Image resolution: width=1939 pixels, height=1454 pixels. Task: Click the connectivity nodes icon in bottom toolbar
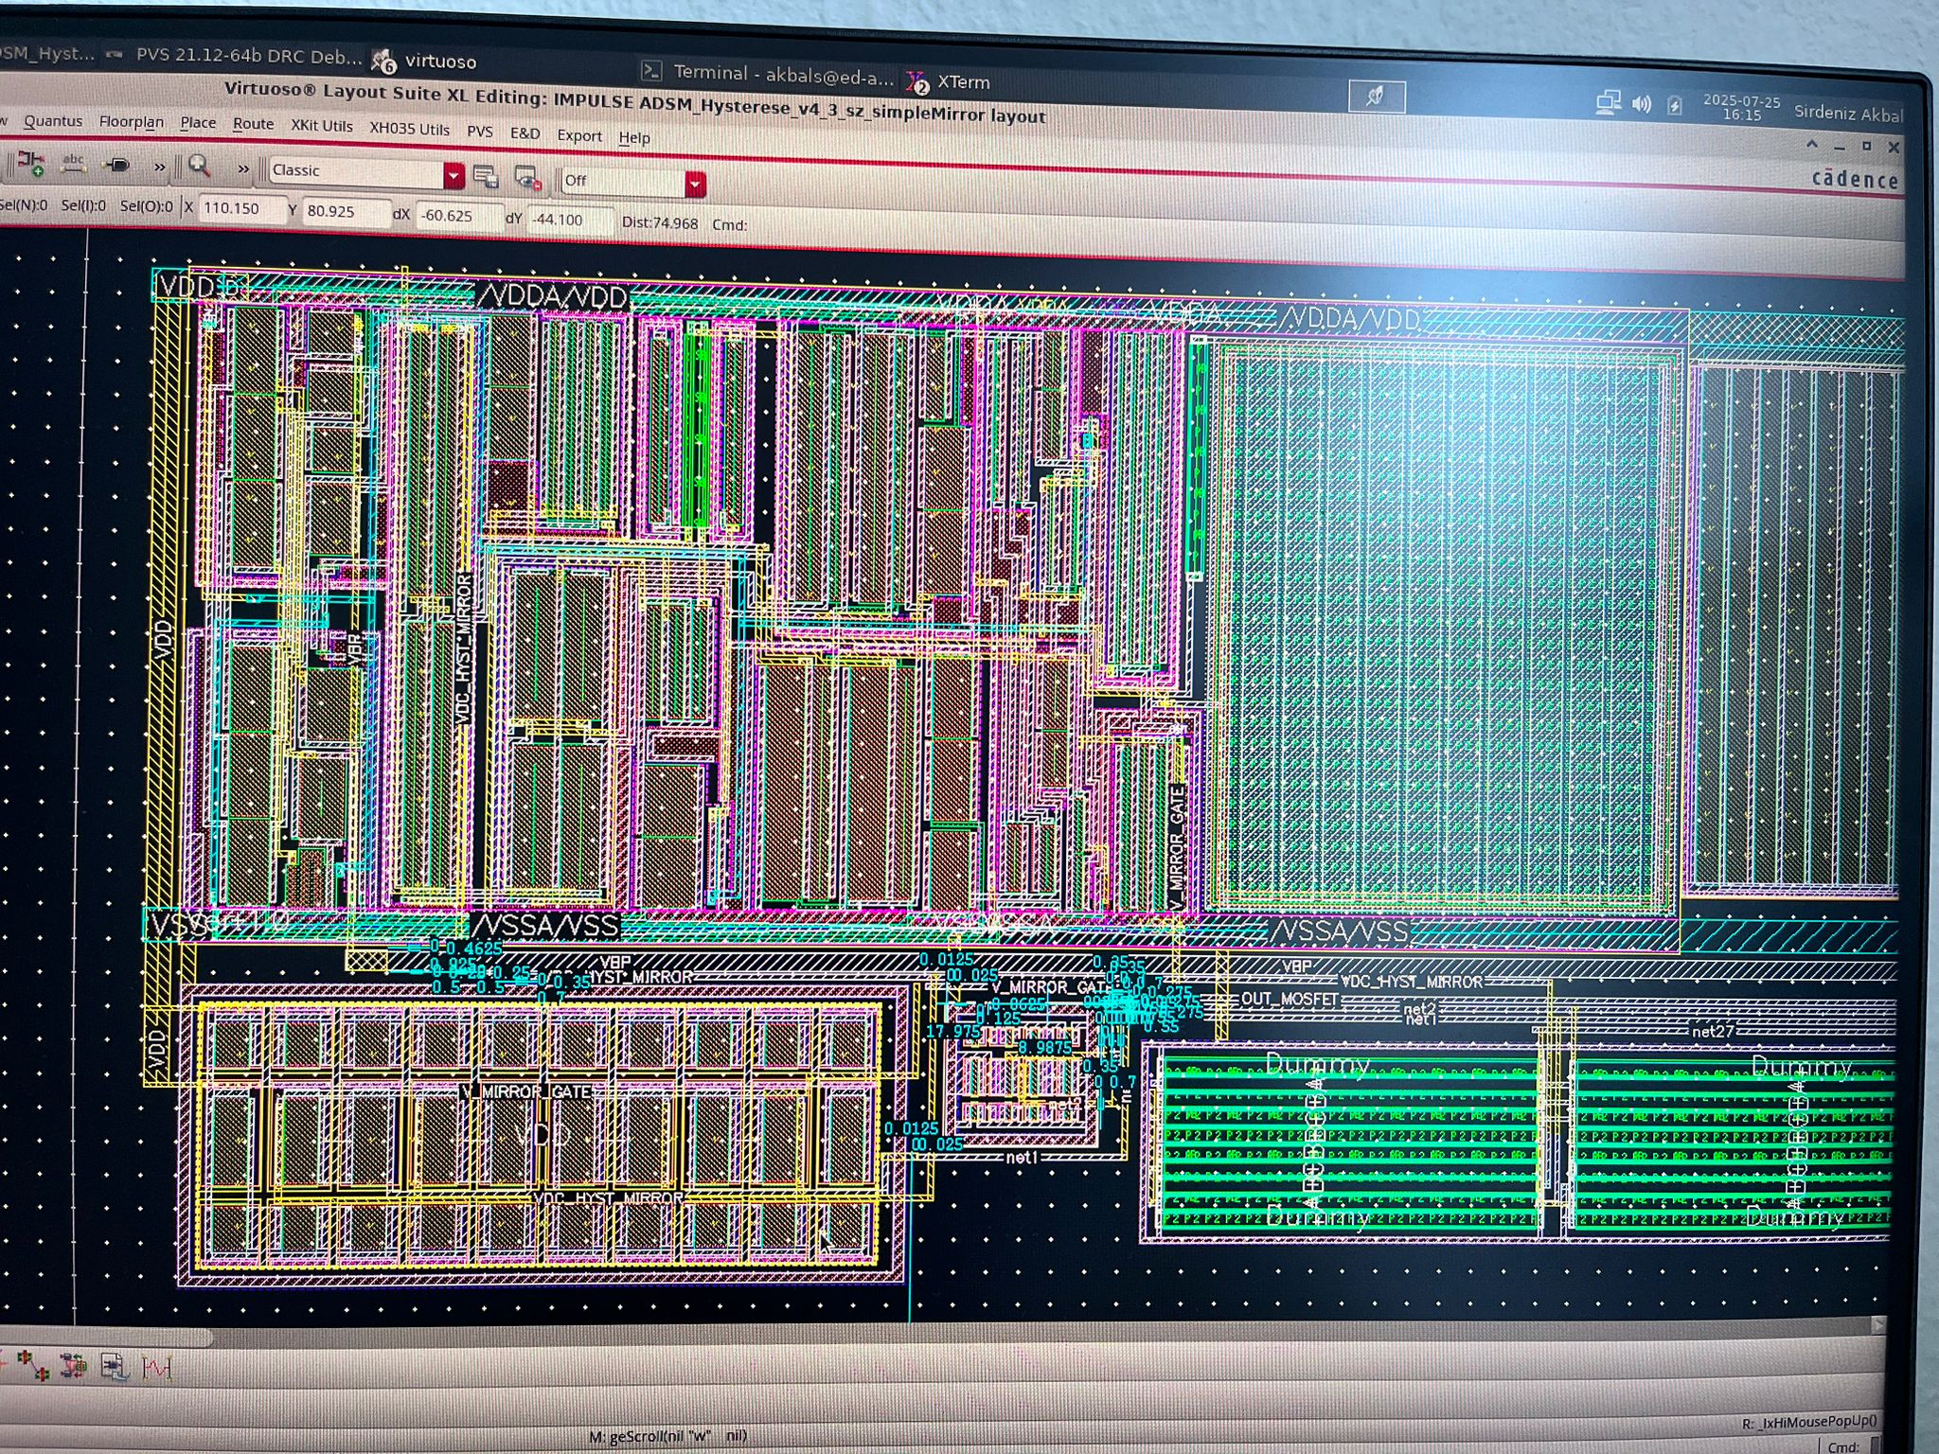tap(34, 1366)
